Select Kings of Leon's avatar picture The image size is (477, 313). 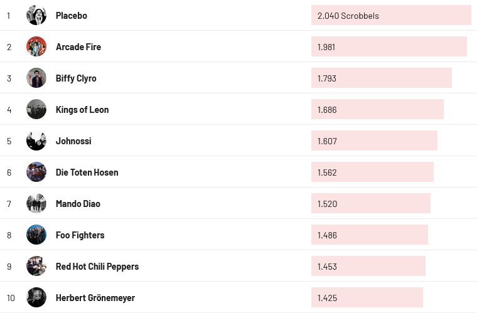36,109
